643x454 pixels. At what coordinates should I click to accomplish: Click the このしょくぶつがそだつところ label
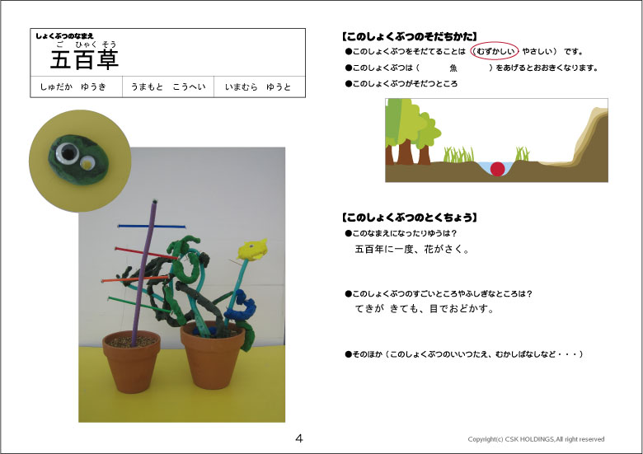click(x=401, y=83)
